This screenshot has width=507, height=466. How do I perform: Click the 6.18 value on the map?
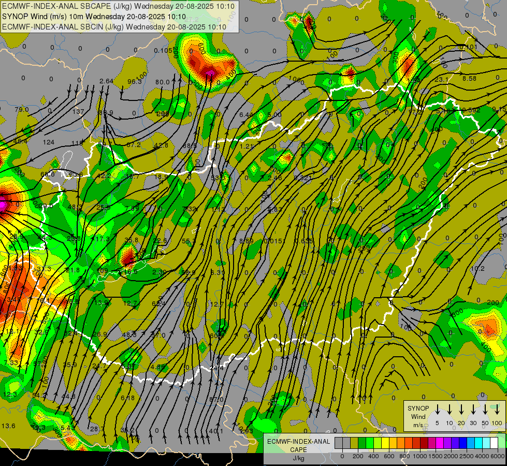point(128,398)
